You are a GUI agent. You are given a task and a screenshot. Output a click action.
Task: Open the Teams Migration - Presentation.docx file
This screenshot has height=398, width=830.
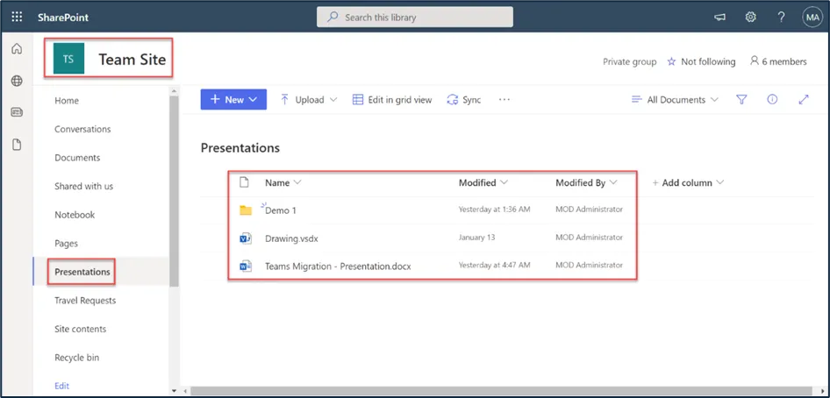click(338, 266)
